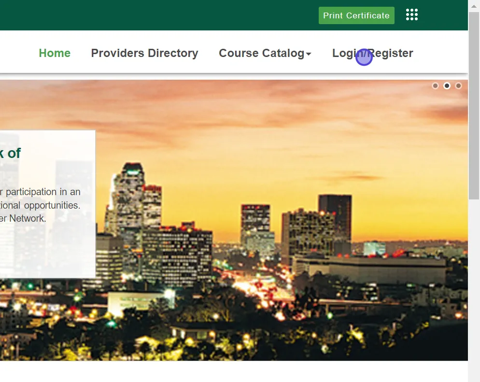
Task: Open the apps grid launcher icon
Action: [x=411, y=15]
